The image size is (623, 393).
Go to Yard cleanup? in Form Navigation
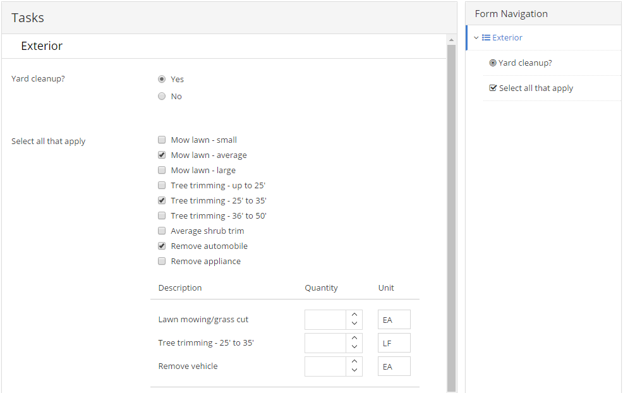pos(525,63)
